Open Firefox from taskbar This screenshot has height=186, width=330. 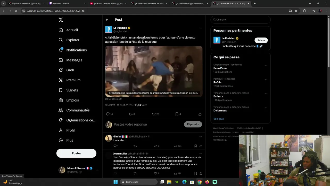pyautogui.click(x=207, y=182)
